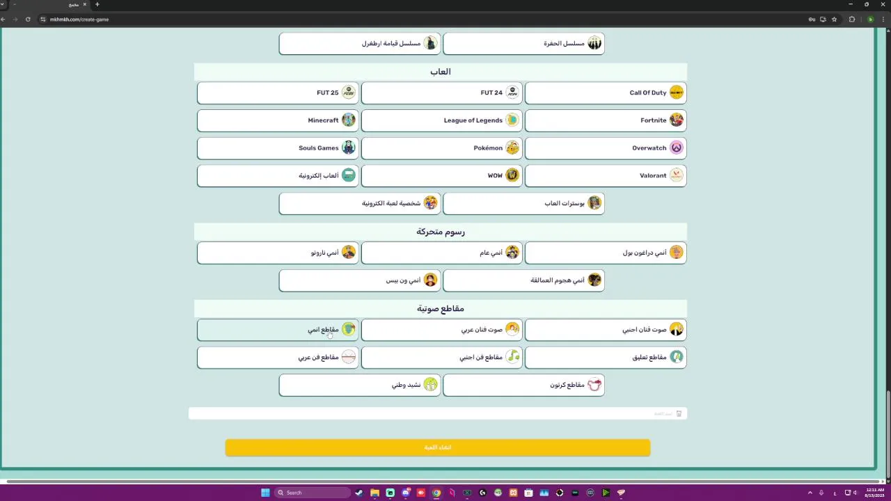Bookmark this page with the star icon
Image resolution: width=891 pixels, height=501 pixels.
point(835,19)
